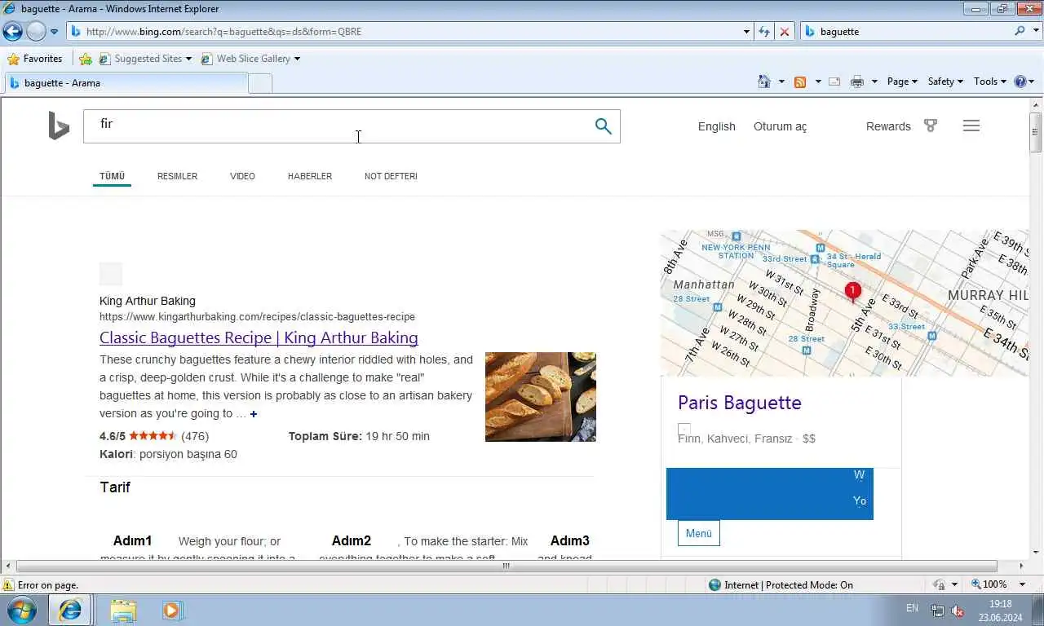Click the IE search magnifier icon
The width and height of the screenshot is (1044, 626).
tap(1020, 32)
